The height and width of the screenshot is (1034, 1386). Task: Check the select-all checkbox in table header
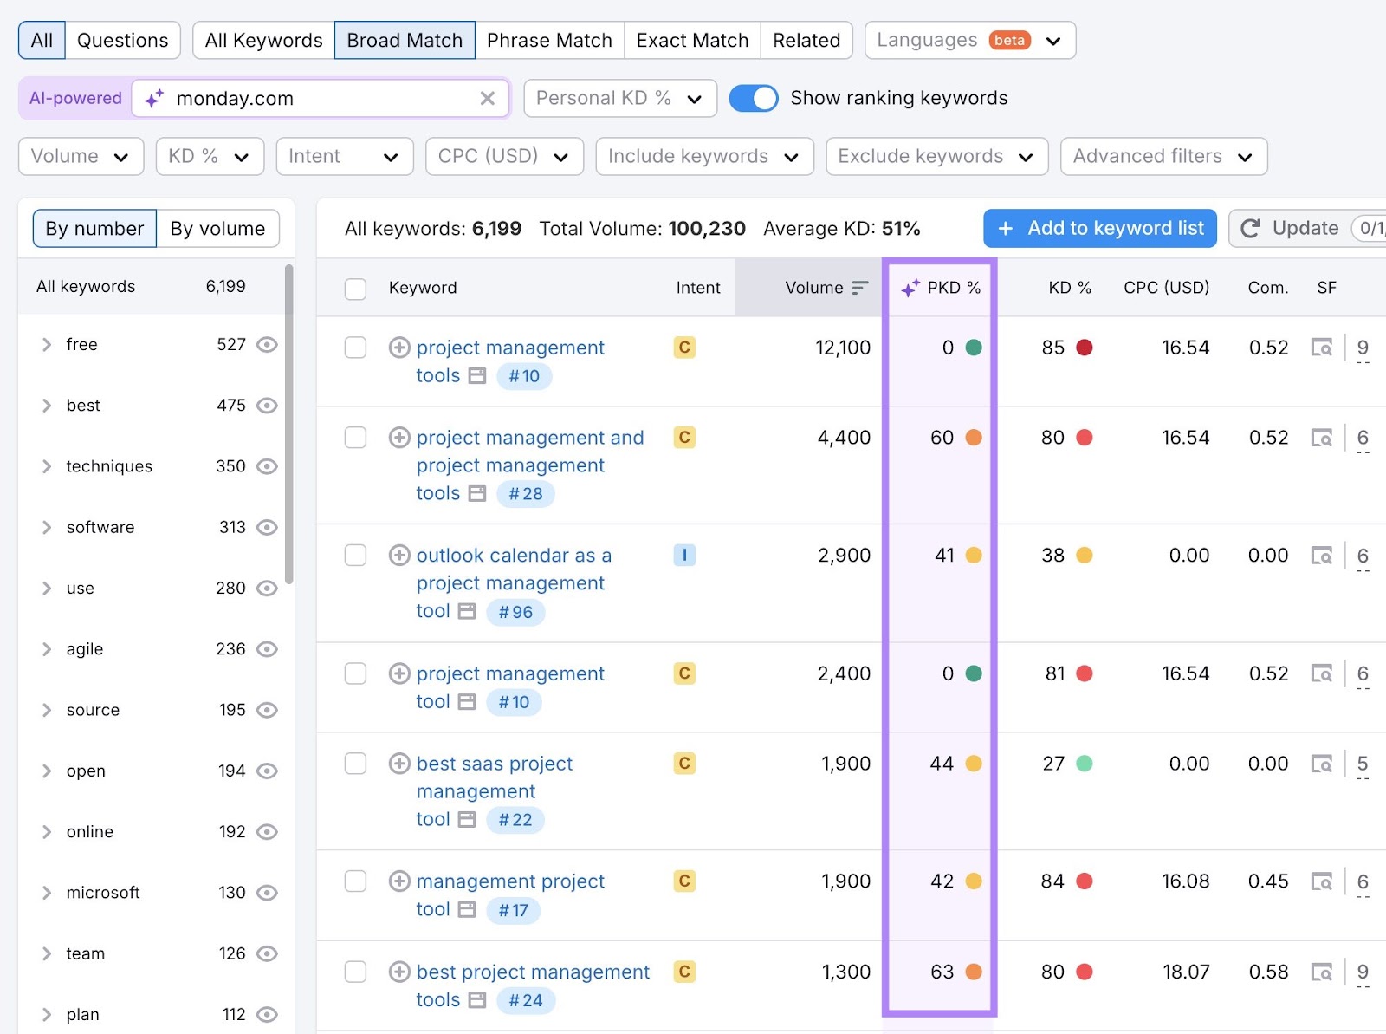click(x=355, y=289)
